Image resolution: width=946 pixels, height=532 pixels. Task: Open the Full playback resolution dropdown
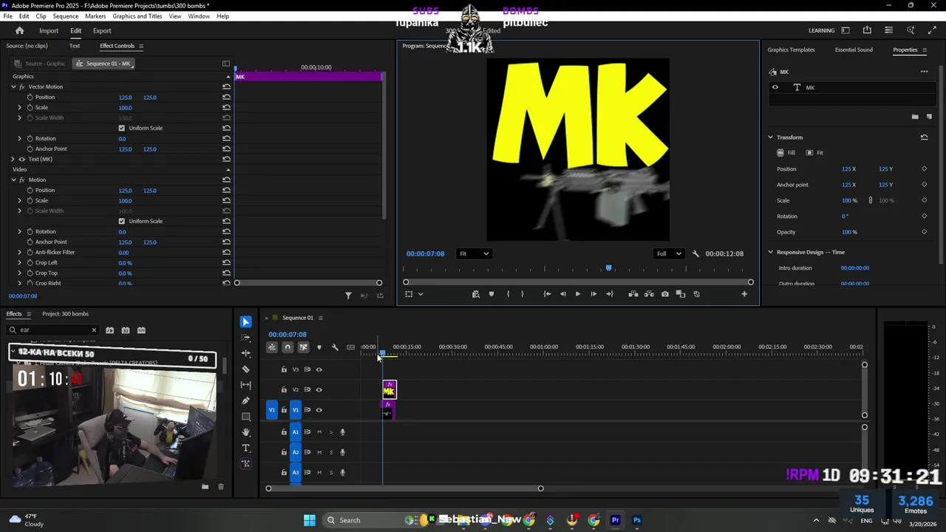pos(670,253)
